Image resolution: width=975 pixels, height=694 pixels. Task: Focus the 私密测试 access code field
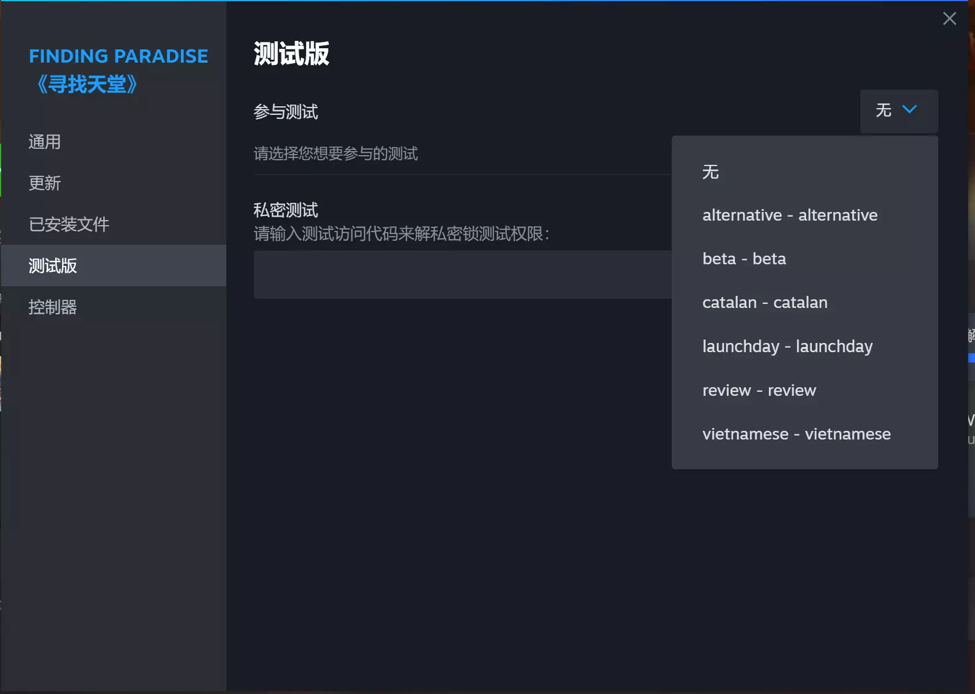tap(463, 275)
